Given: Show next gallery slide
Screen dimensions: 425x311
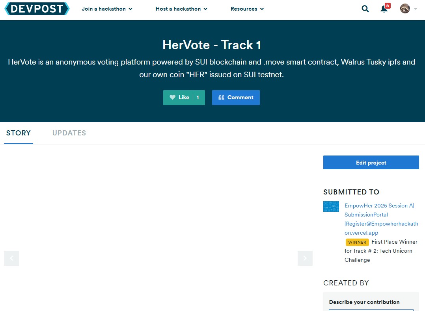Looking at the screenshot, I should click(x=305, y=258).
